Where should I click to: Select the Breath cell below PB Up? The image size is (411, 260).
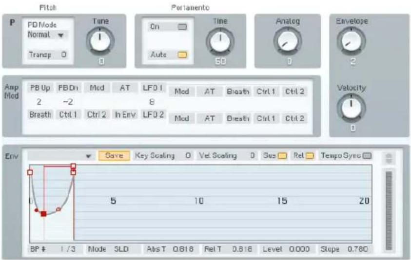click(x=40, y=114)
